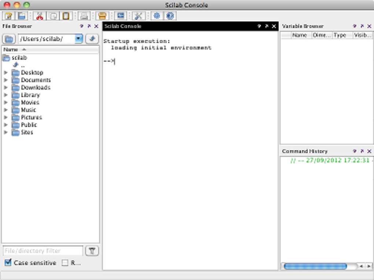Click the Clear Console toolbar icon
This screenshot has height=280, width=374.
click(x=84, y=16)
